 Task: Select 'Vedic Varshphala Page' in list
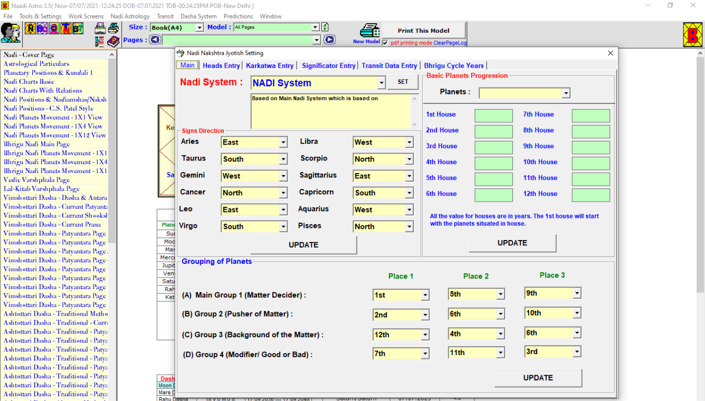(37, 180)
